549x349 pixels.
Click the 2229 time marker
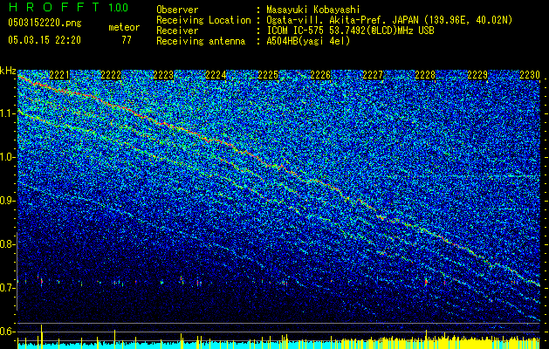click(x=477, y=75)
